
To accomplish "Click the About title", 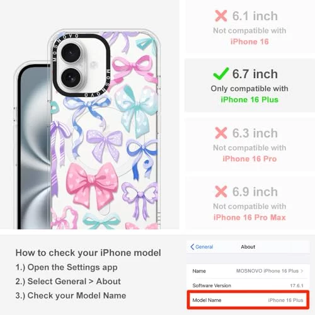I will coord(248,247).
